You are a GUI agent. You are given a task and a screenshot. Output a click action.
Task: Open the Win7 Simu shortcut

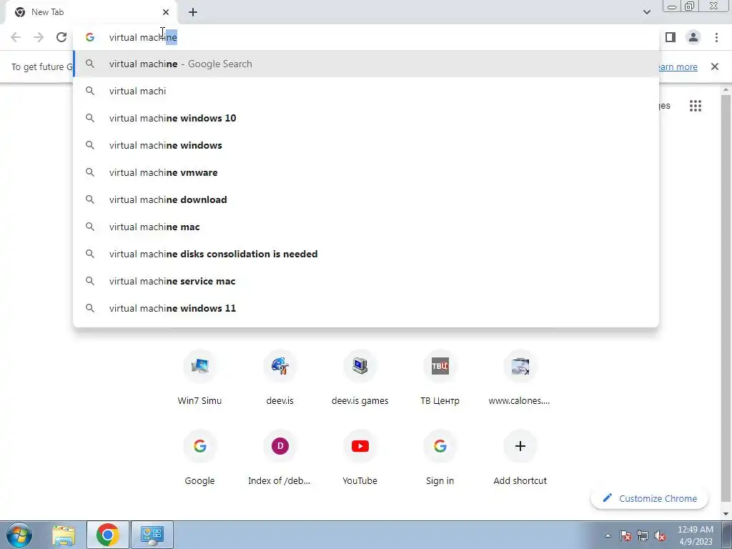(x=200, y=378)
